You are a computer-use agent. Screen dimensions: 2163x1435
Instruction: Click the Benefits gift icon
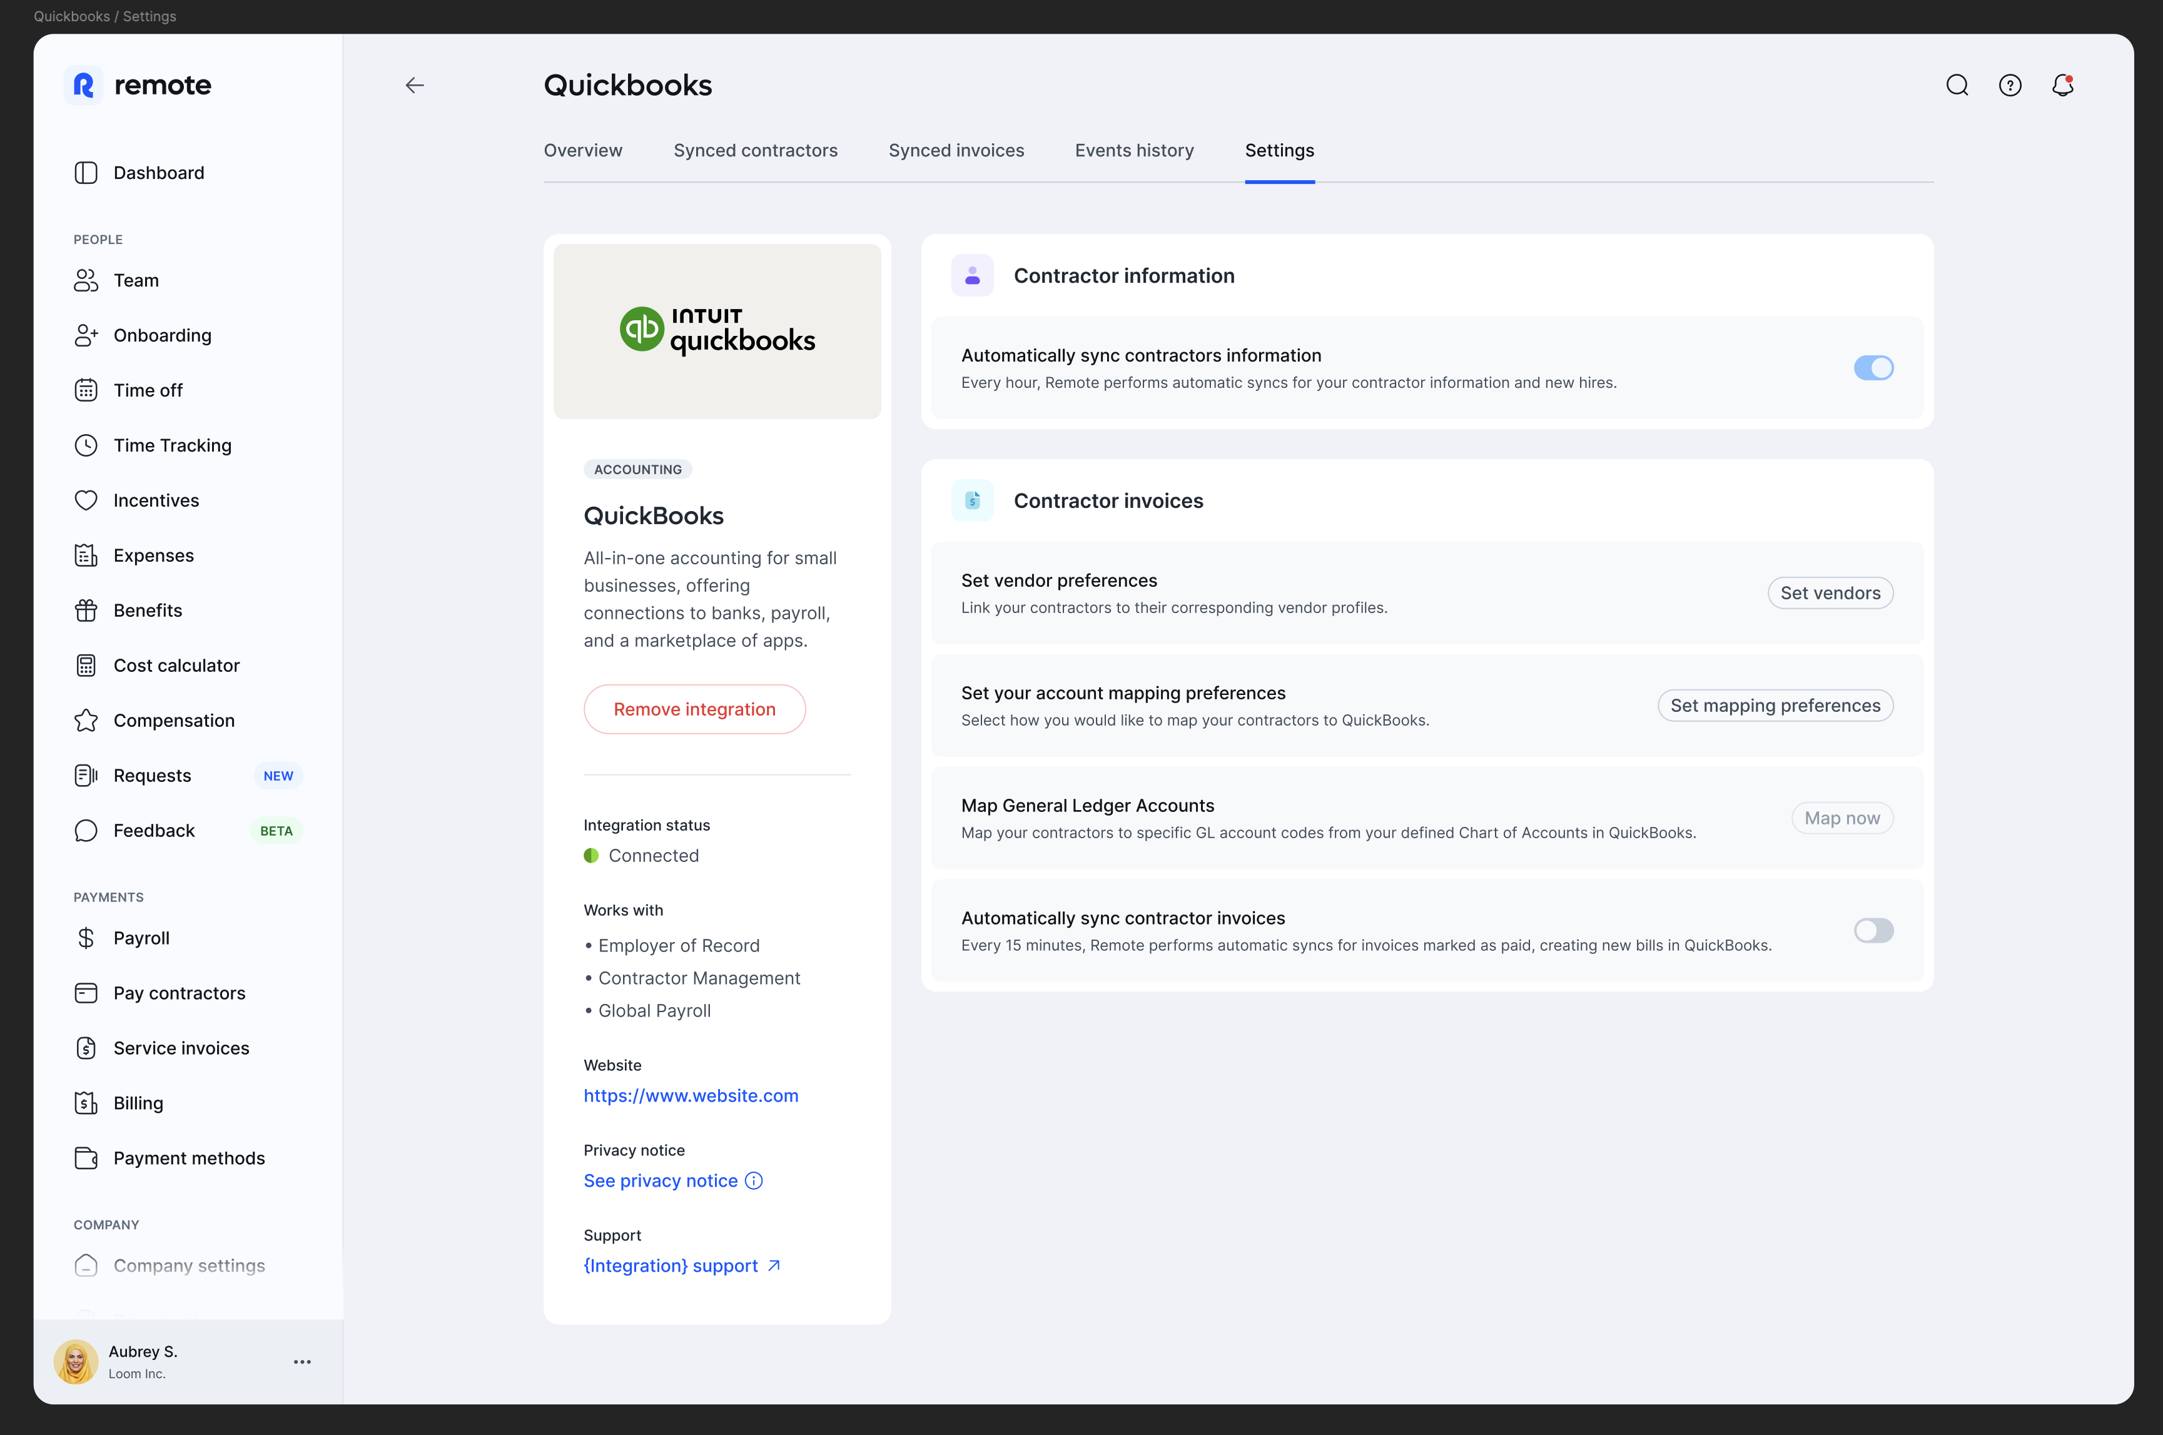[86, 611]
